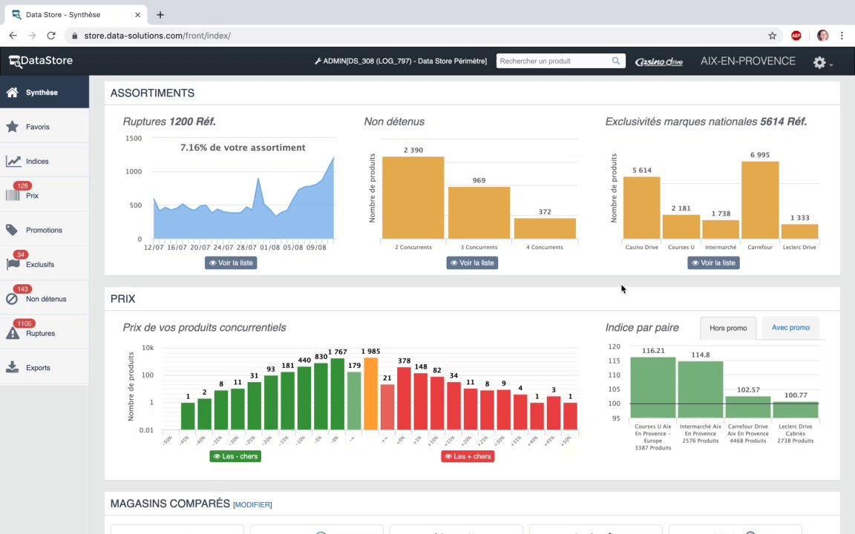View the Ruptures list button

(x=232, y=263)
